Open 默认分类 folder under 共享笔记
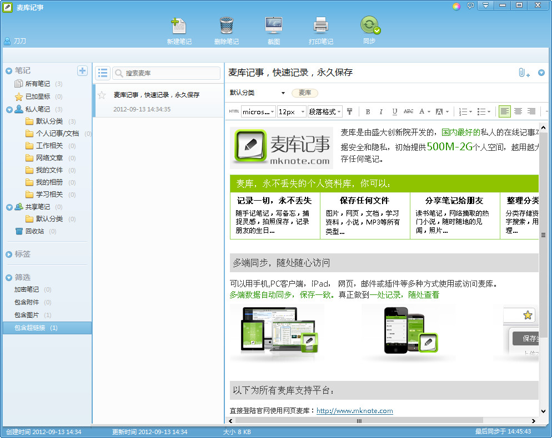This screenshot has height=438, width=552. [x=50, y=219]
